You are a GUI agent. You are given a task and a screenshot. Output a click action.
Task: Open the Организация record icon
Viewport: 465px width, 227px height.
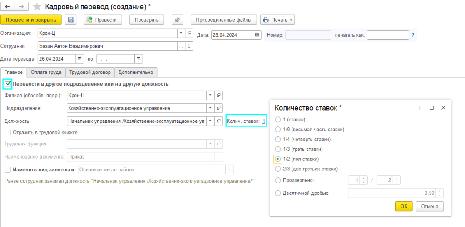[x=190, y=33]
